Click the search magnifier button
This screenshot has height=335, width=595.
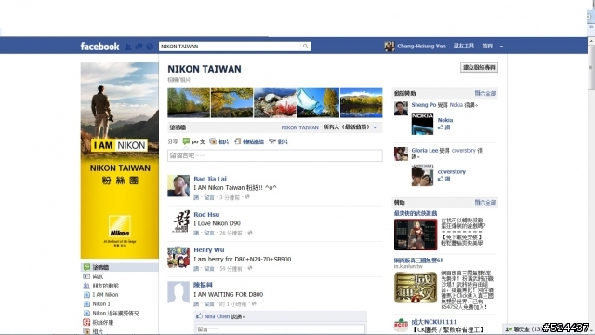click(x=306, y=47)
